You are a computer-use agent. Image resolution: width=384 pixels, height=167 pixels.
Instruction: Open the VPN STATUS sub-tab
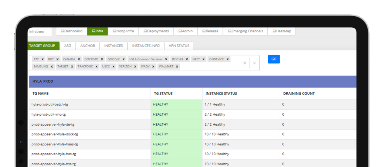pos(179,46)
